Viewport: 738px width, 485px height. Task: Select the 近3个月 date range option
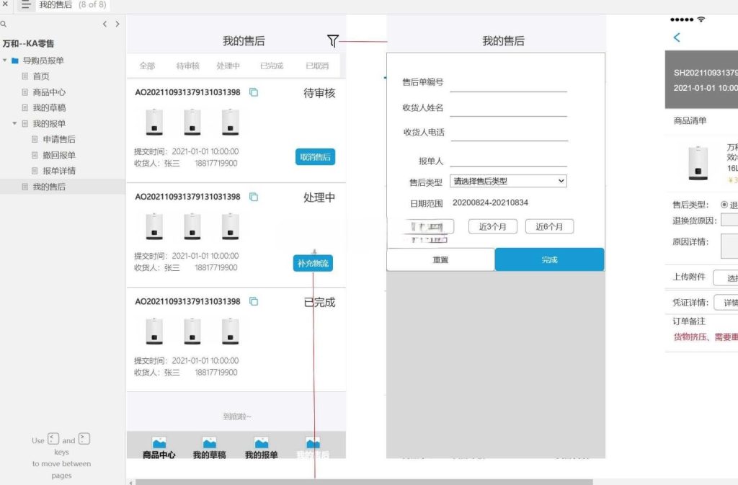pyautogui.click(x=493, y=226)
